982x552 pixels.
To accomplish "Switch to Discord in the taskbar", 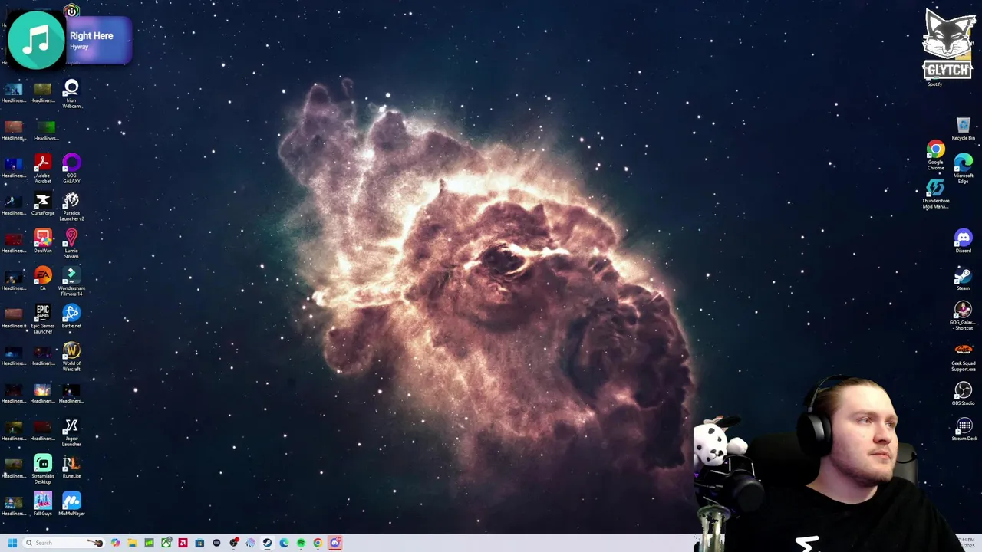I will (x=335, y=543).
